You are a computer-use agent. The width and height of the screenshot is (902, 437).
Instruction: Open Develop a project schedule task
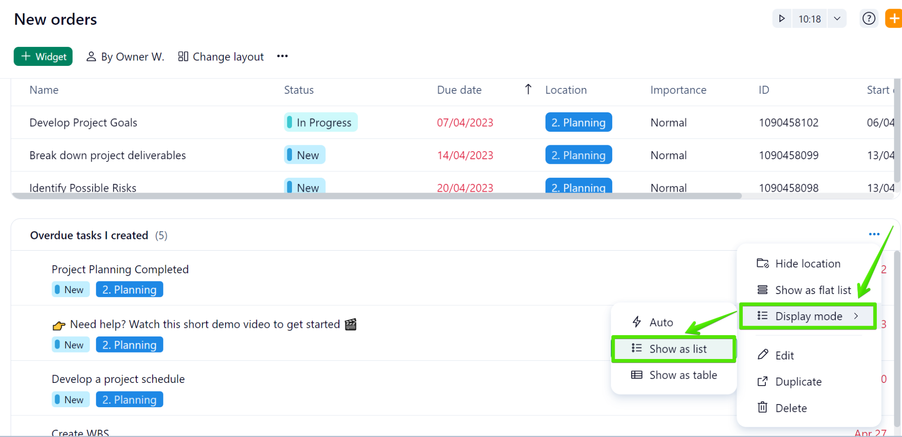coord(118,379)
